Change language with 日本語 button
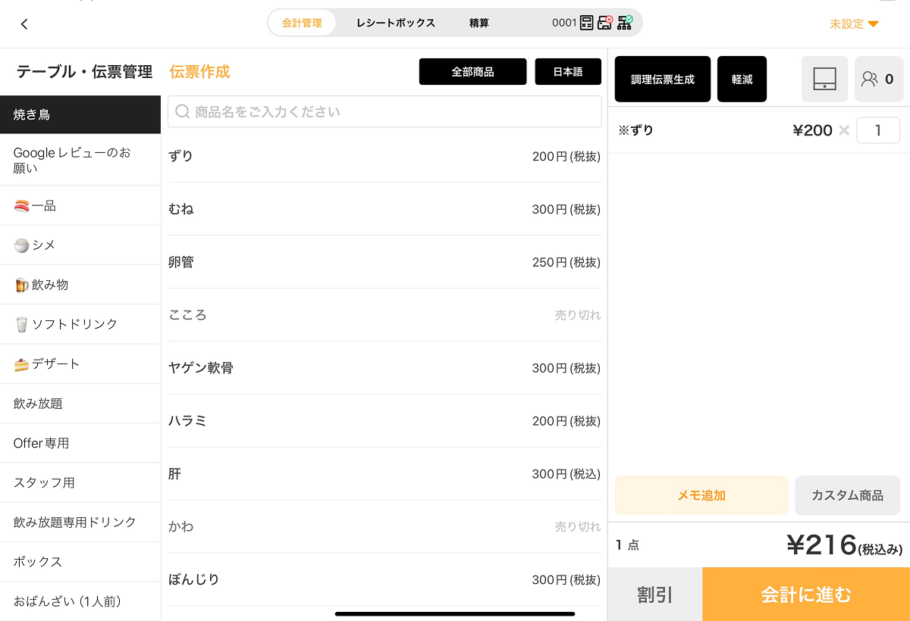This screenshot has height=621, width=910. click(568, 72)
